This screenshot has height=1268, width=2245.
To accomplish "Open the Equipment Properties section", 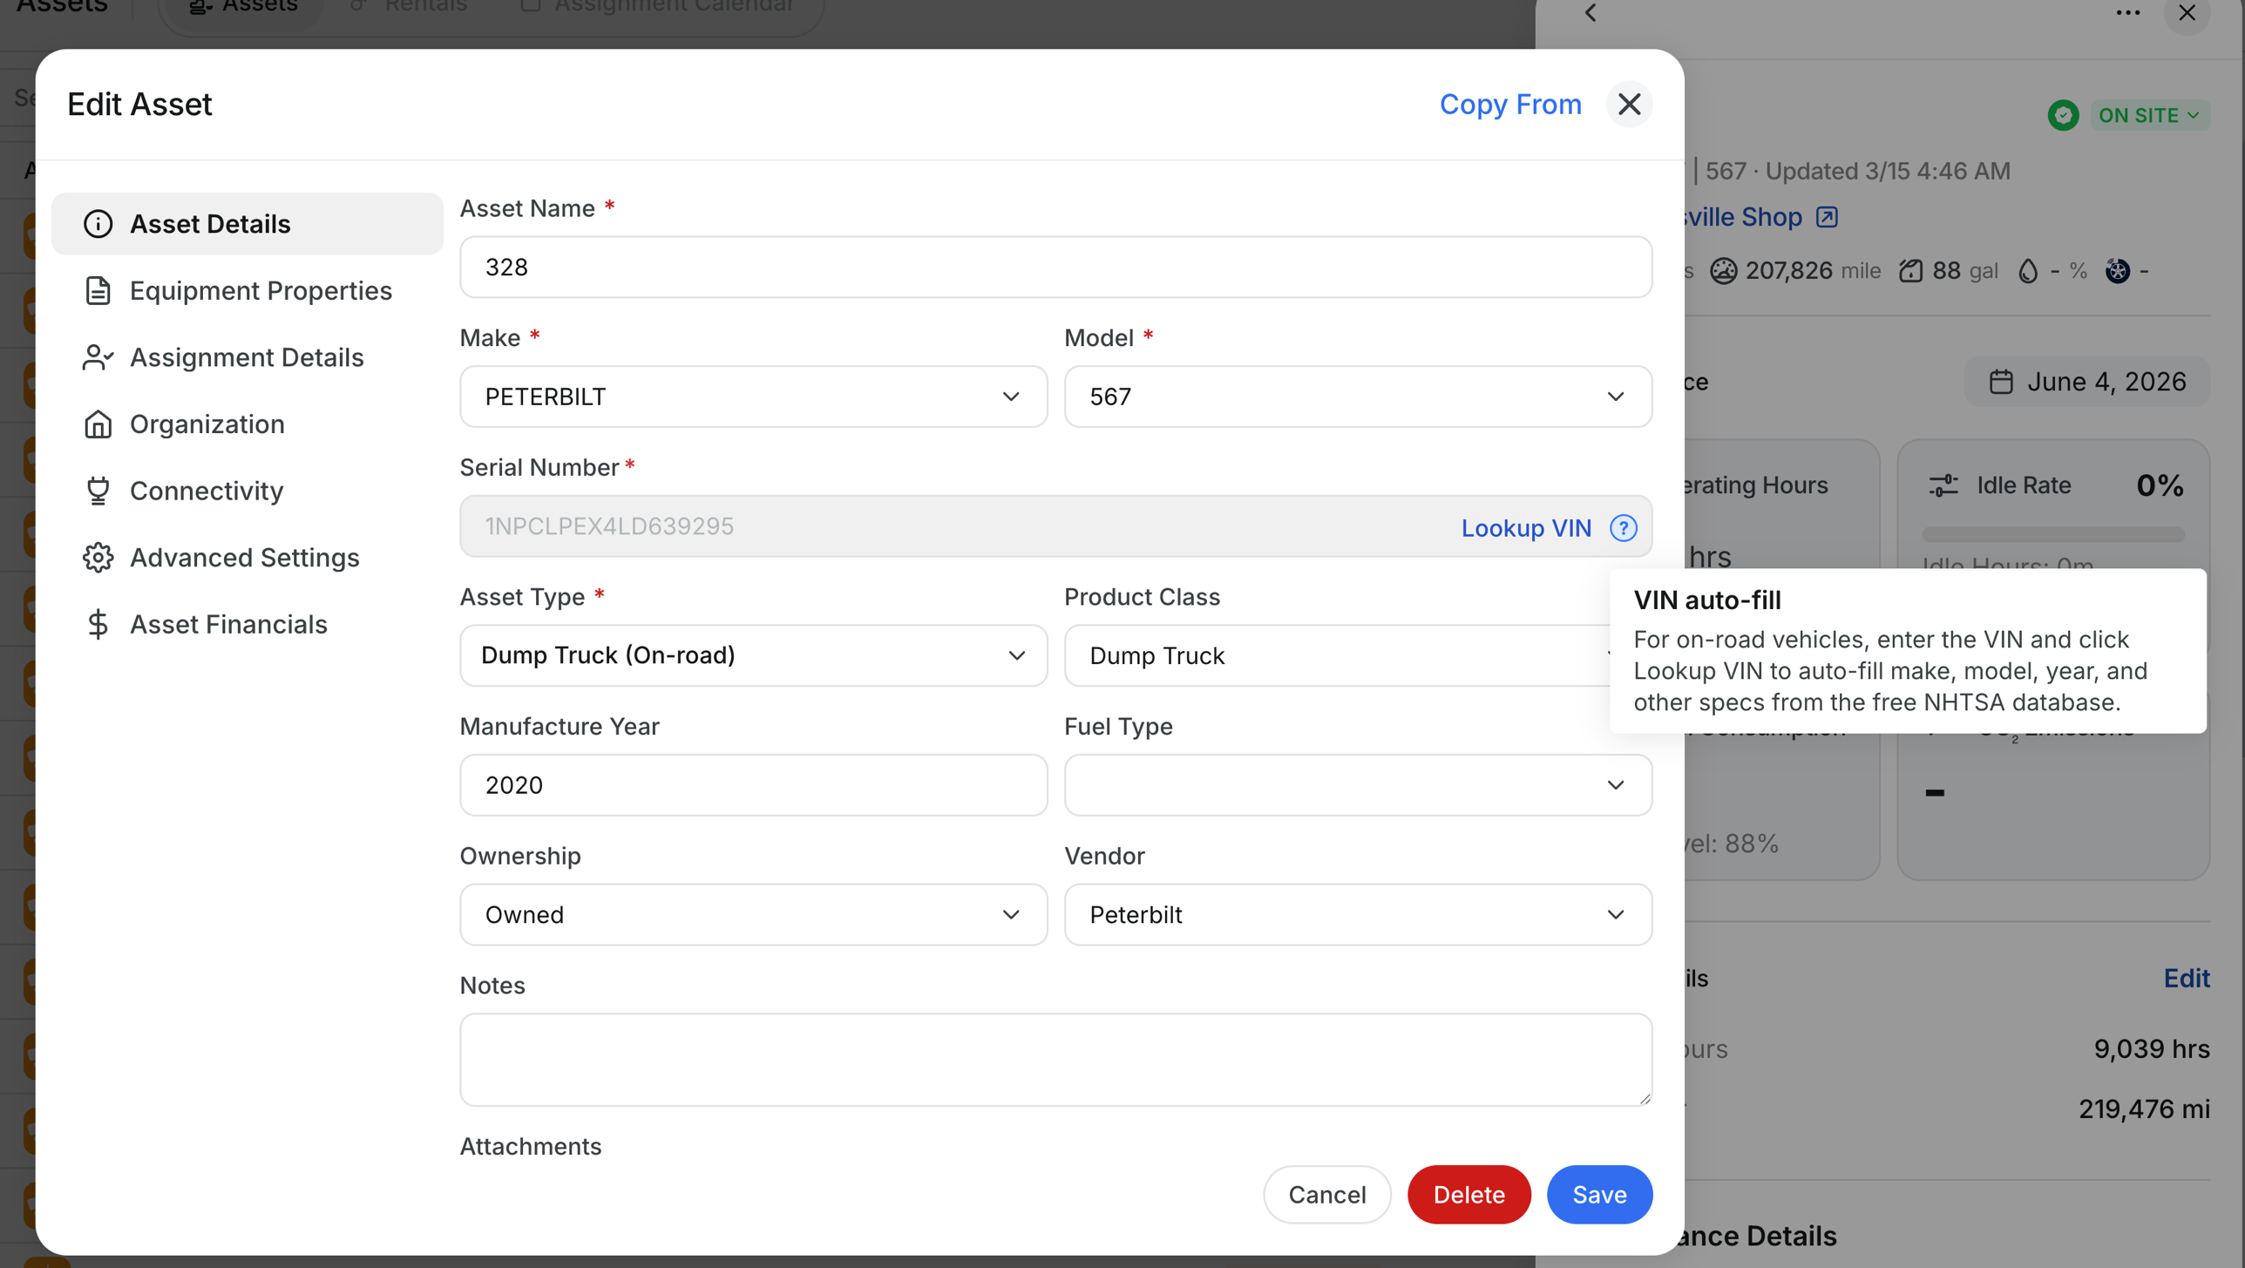I will (x=247, y=290).
